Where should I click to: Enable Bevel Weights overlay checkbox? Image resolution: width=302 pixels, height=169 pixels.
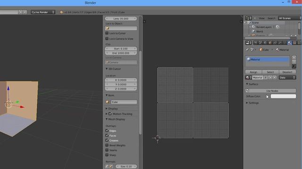[107, 145]
